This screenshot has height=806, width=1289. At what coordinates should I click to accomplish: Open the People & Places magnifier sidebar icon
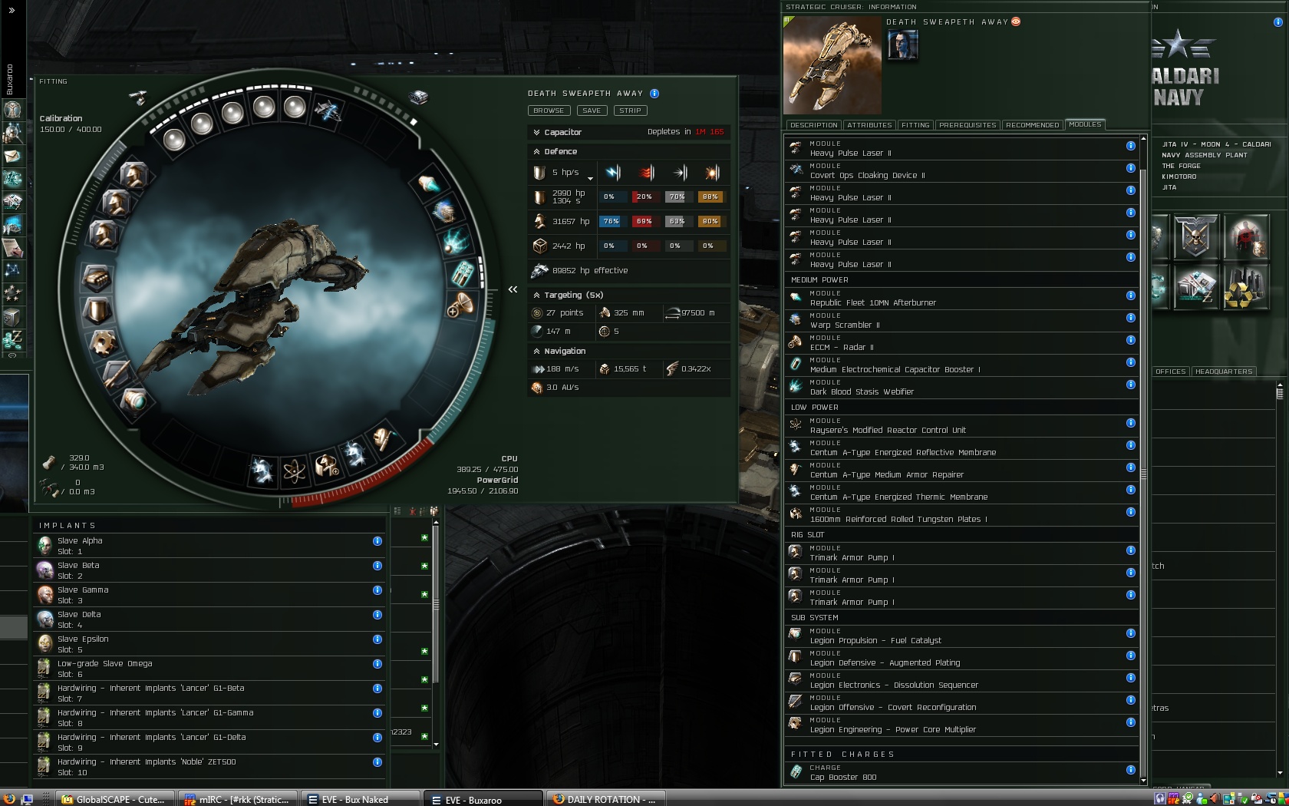12,133
